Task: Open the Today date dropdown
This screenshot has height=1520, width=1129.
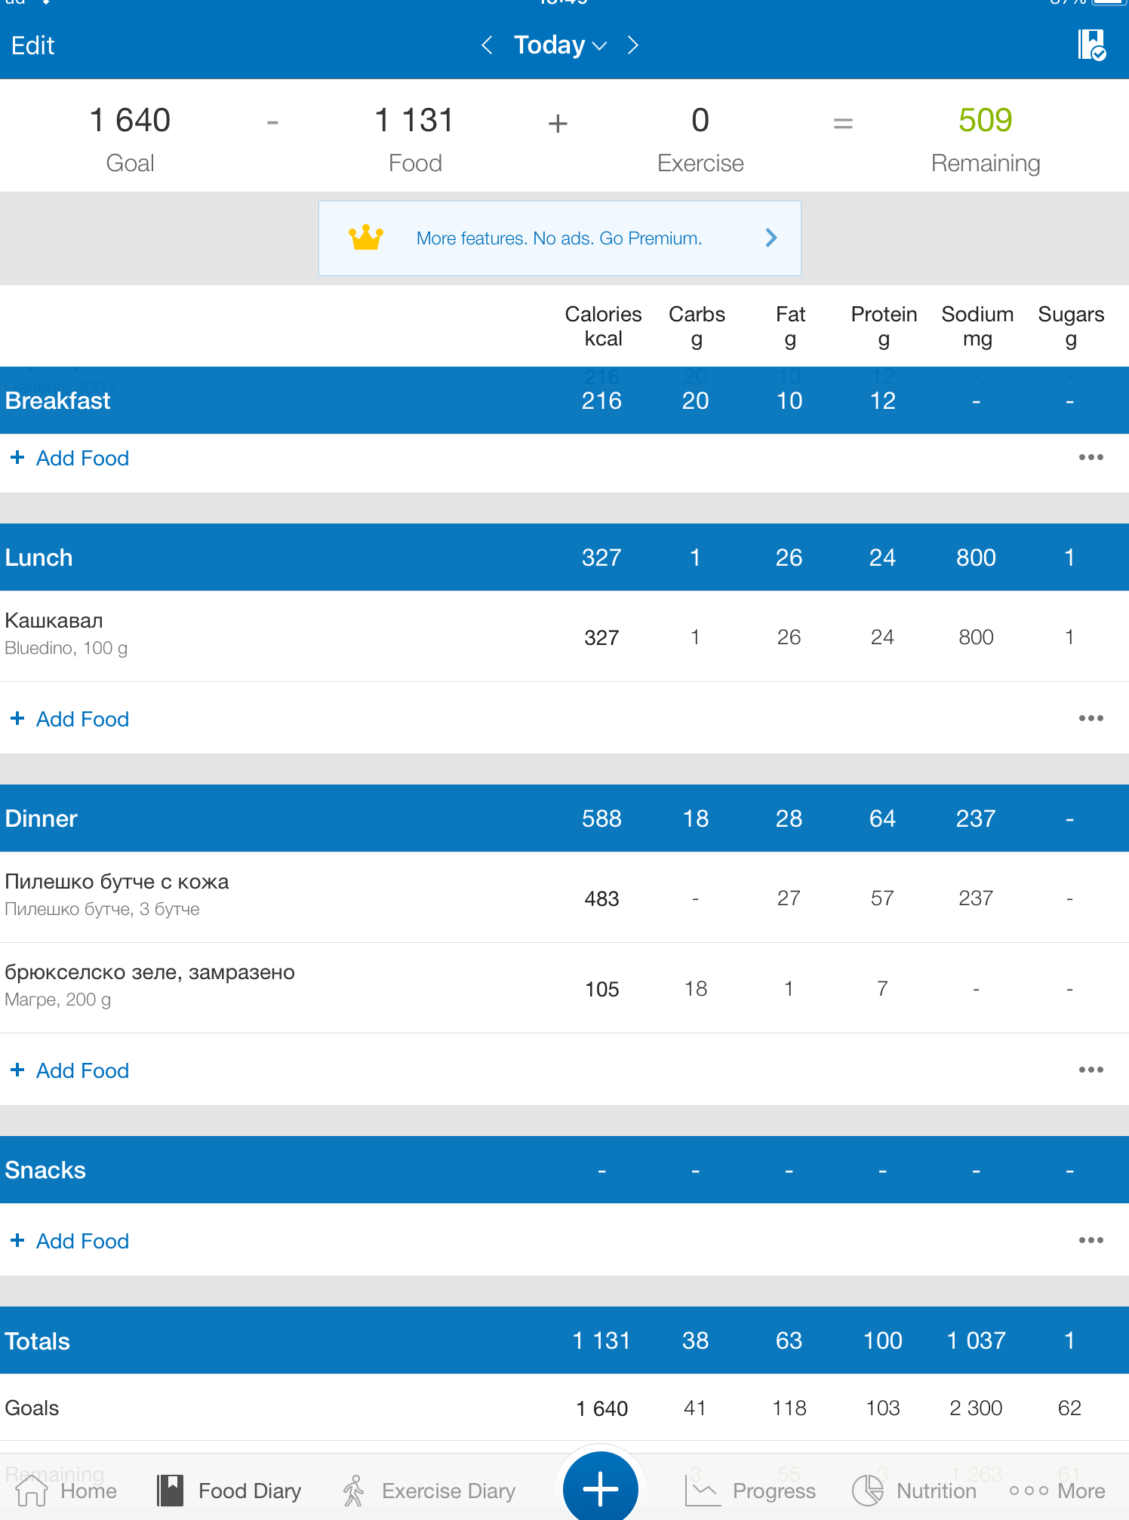Action: (560, 45)
